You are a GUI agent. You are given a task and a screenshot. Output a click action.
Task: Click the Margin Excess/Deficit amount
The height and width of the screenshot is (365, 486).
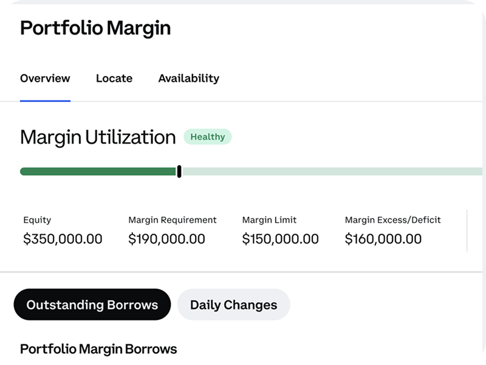[x=383, y=238]
